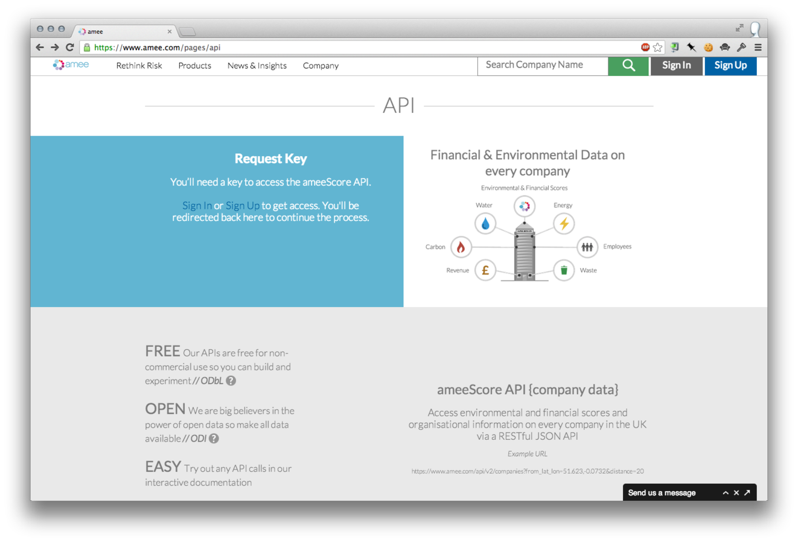
Task: Click the Evernote clipper extension icon
Action: coord(675,47)
